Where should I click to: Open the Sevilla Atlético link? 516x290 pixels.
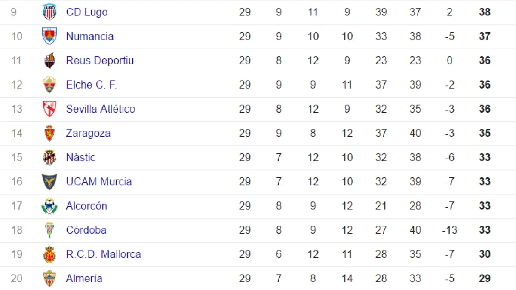tap(101, 109)
